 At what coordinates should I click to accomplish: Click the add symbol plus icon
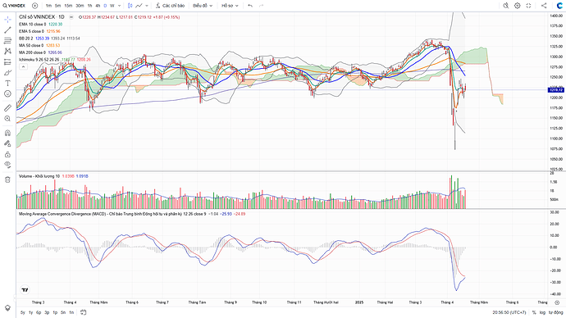click(x=34, y=6)
